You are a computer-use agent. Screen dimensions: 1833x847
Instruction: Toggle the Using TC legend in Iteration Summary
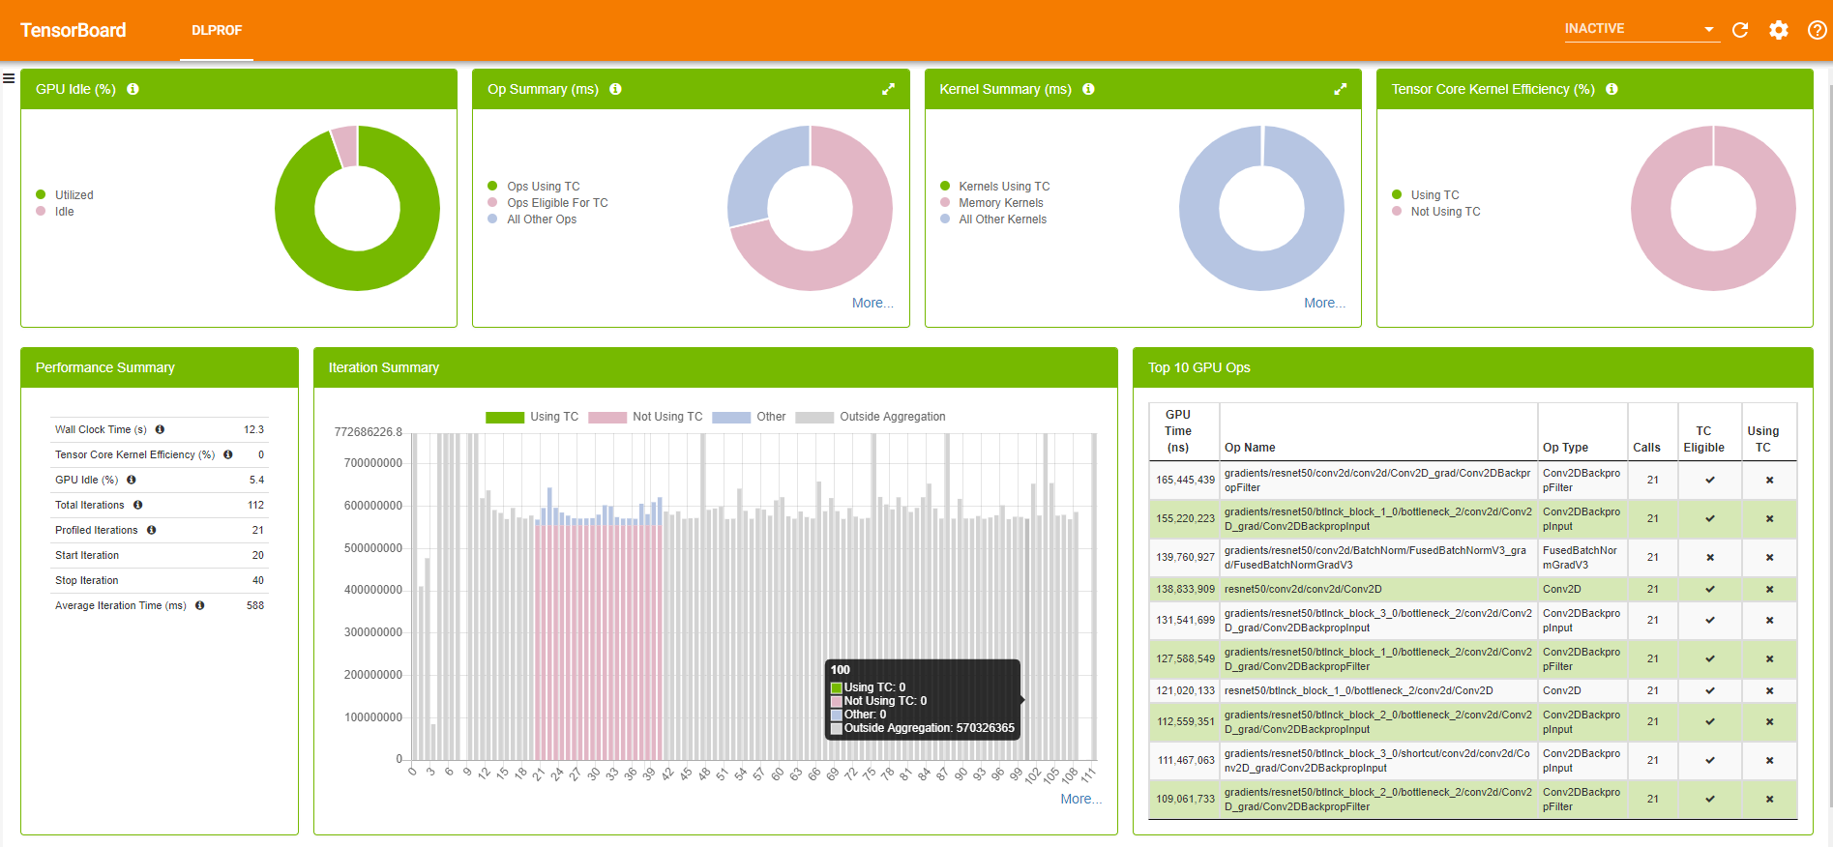pyautogui.click(x=532, y=417)
